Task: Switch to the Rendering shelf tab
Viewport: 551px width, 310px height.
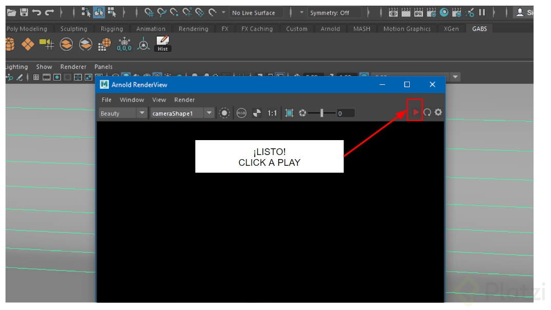Action: pyautogui.click(x=193, y=29)
